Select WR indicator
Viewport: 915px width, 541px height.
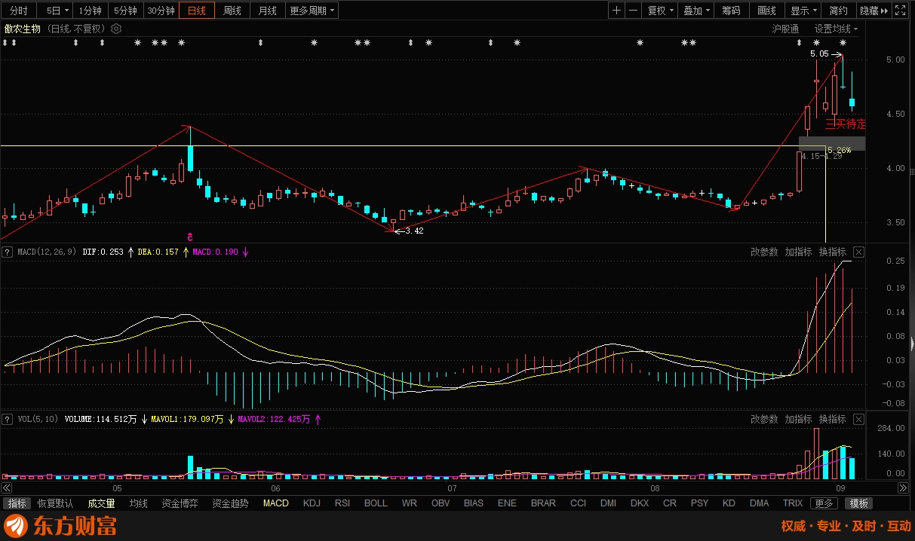[410, 503]
